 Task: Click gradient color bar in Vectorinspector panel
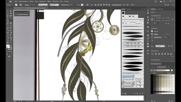pyautogui.click(x=161, y=70)
